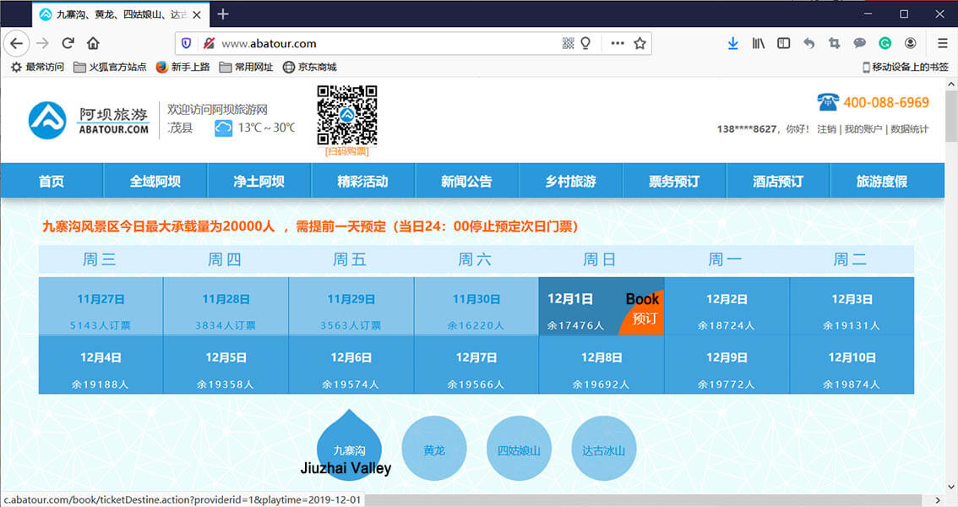Viewport: 958px width, 507px height.
Task: Click 注销 logout link
Action: point(827,129)
